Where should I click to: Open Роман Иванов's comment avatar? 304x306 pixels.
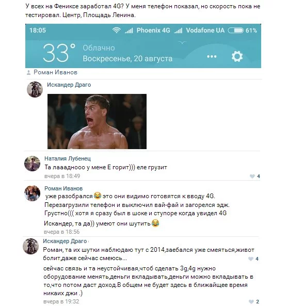coord(32,193)
